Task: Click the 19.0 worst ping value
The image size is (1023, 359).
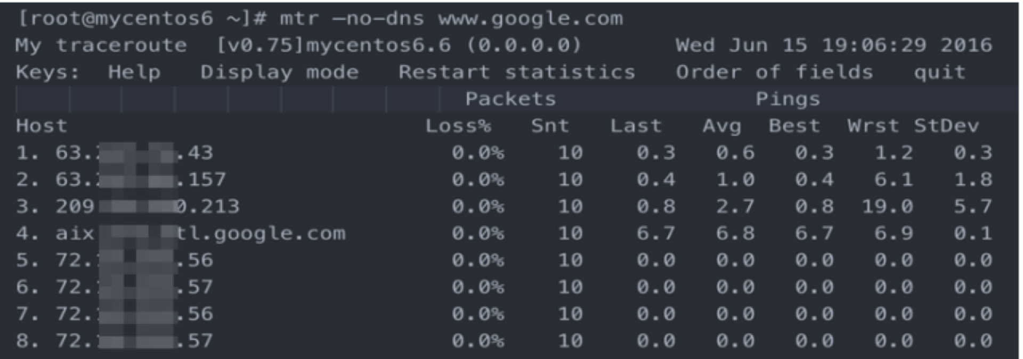Action: pyautogui.click(x=887, y=206)
